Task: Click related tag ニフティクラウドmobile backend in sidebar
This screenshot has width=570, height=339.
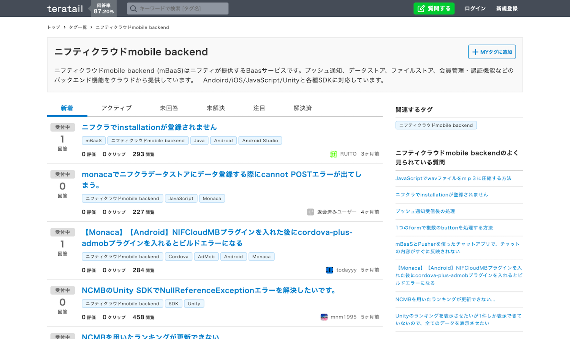Action: click(x=436, y=125)
